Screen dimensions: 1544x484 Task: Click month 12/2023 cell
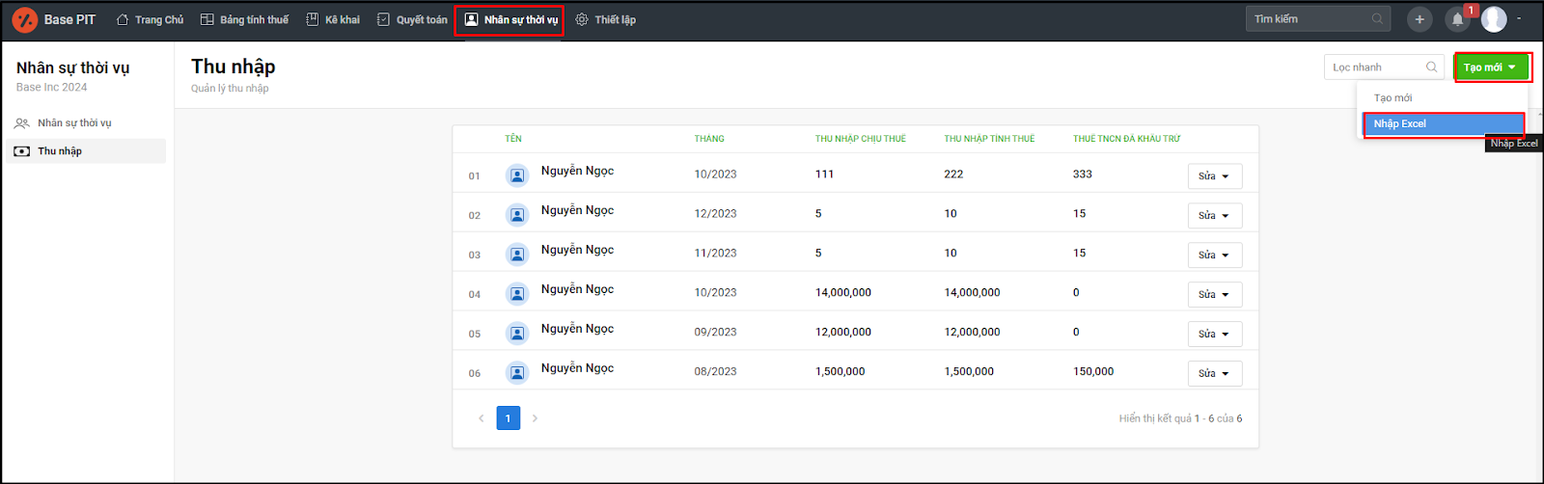715,214
